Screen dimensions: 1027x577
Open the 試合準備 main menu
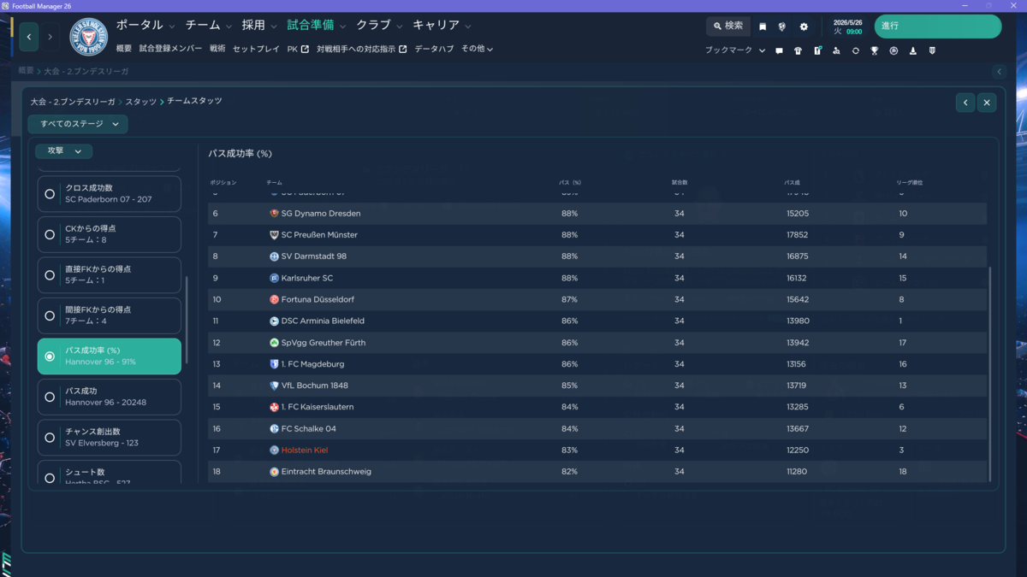[311, 26]
